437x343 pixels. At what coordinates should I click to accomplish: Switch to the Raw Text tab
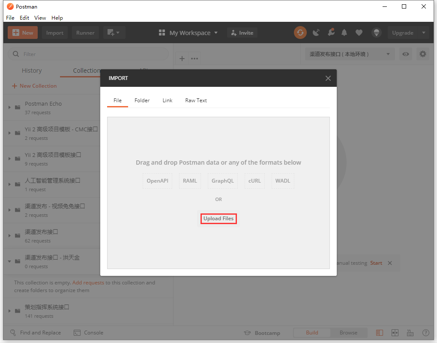click(x=196, y=101)
